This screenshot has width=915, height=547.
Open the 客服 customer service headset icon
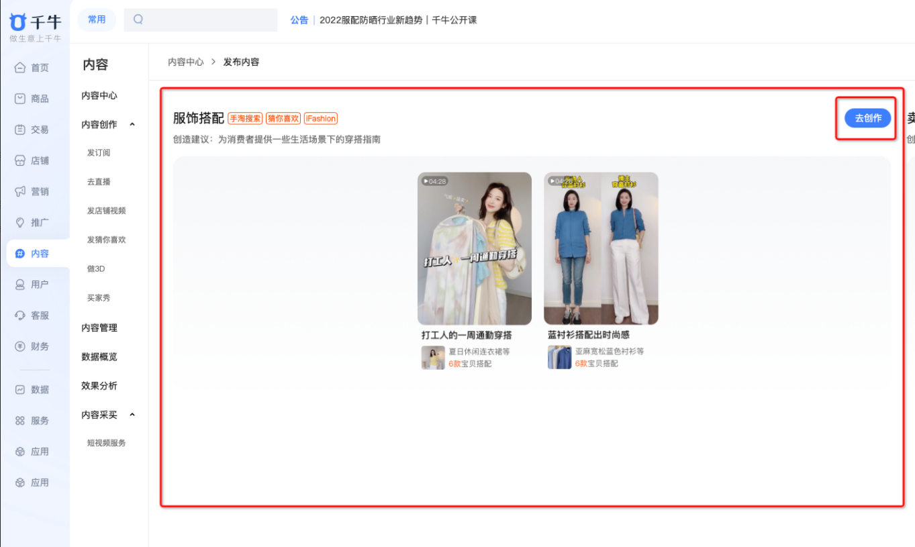[x=20, y=315]
